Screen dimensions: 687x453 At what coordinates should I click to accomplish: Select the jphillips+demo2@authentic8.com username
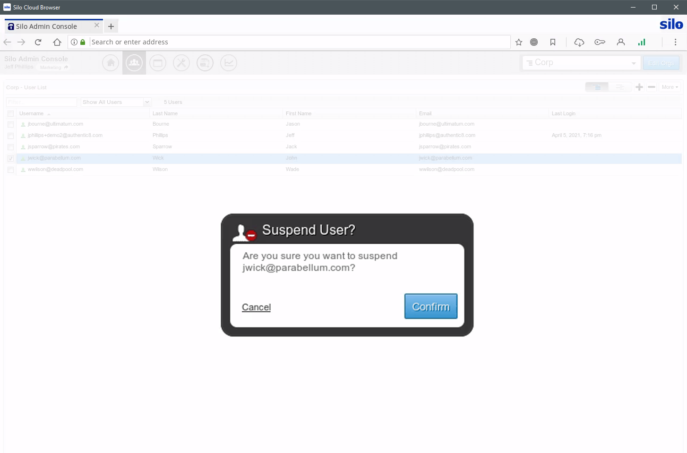pos(65,135)
